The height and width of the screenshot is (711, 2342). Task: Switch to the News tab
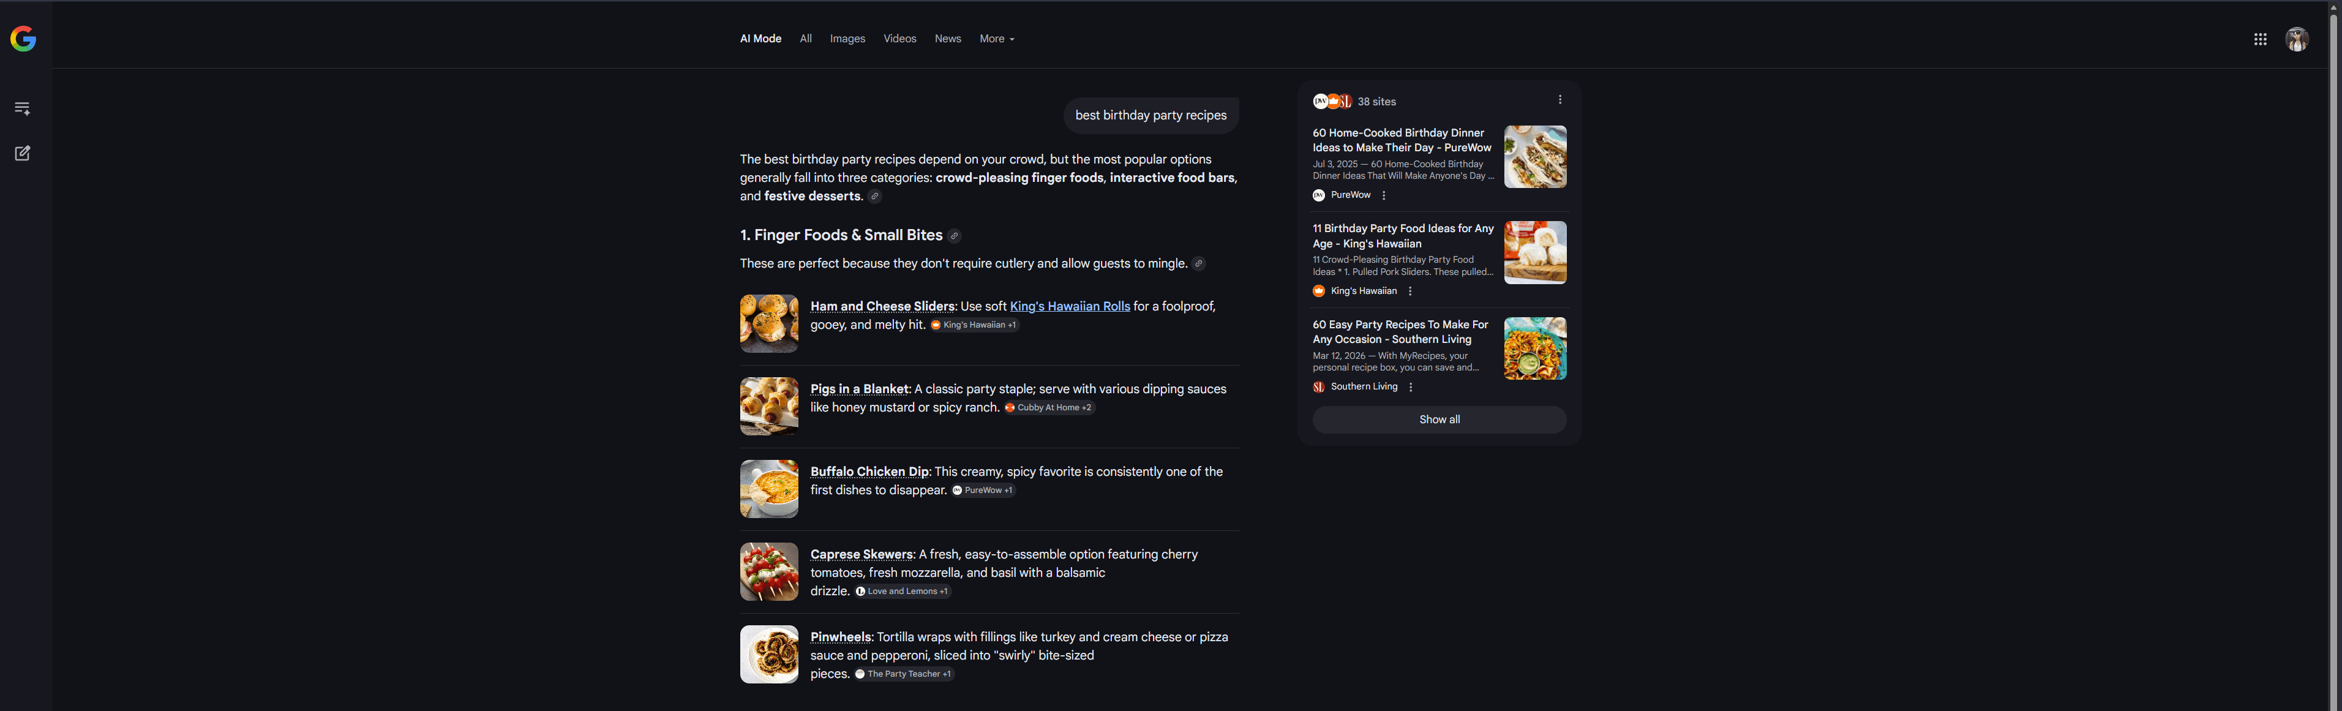947,39
